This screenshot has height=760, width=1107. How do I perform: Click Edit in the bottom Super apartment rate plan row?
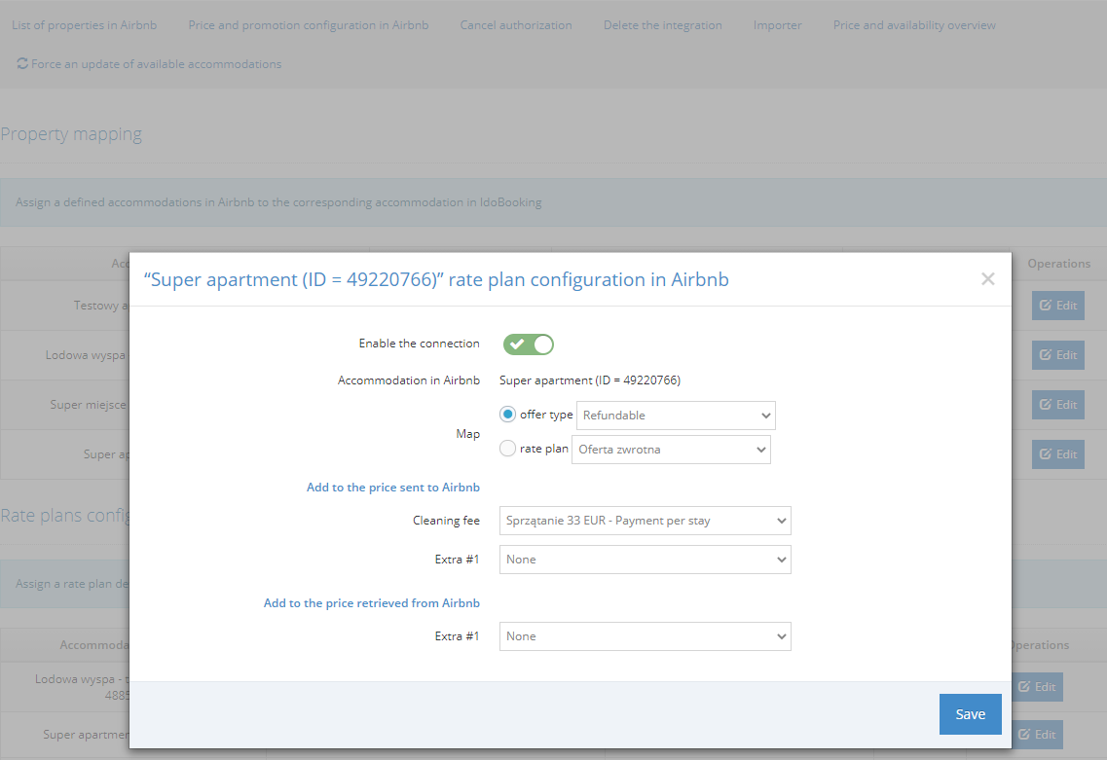tap(1037, 735)
